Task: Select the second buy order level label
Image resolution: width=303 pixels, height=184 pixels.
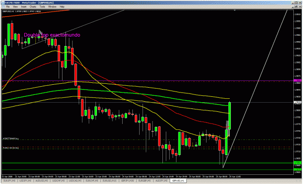Action: coord(11,148)
